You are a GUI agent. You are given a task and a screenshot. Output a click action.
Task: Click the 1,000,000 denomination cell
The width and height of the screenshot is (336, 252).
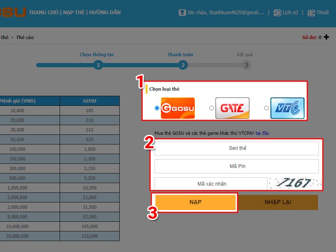coord(30,188)
